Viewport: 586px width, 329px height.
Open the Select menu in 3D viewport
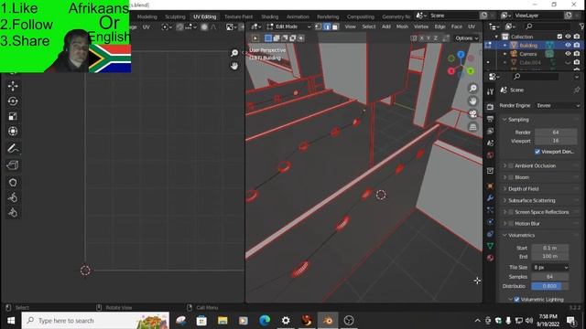(x=368, y=27)
